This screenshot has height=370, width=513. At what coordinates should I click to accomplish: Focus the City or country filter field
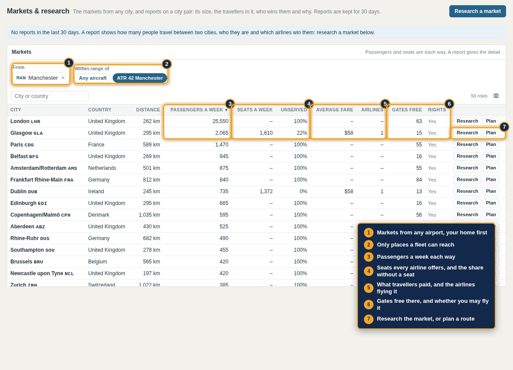coord(50,96)
